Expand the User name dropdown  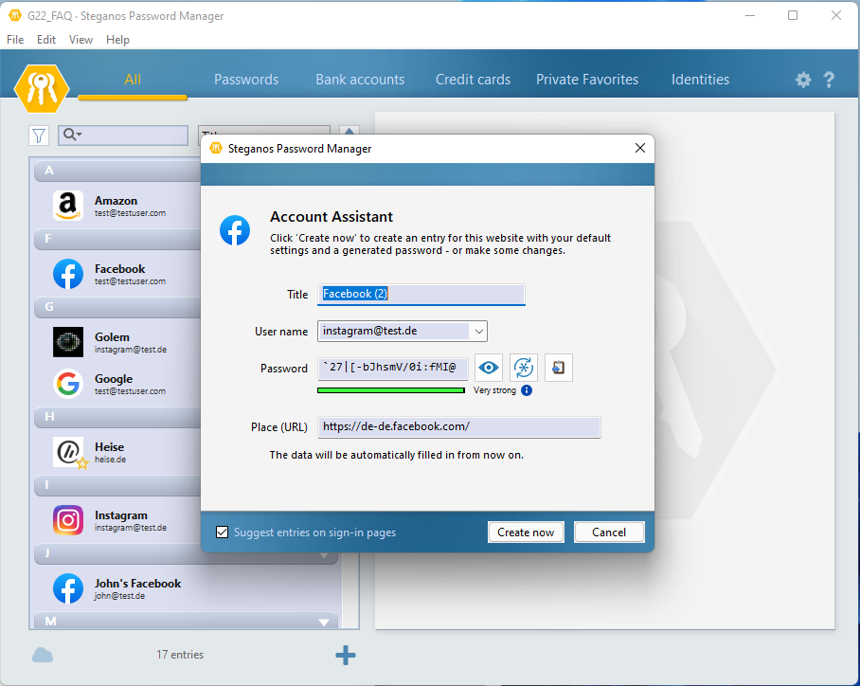click(x=478, y=331)
